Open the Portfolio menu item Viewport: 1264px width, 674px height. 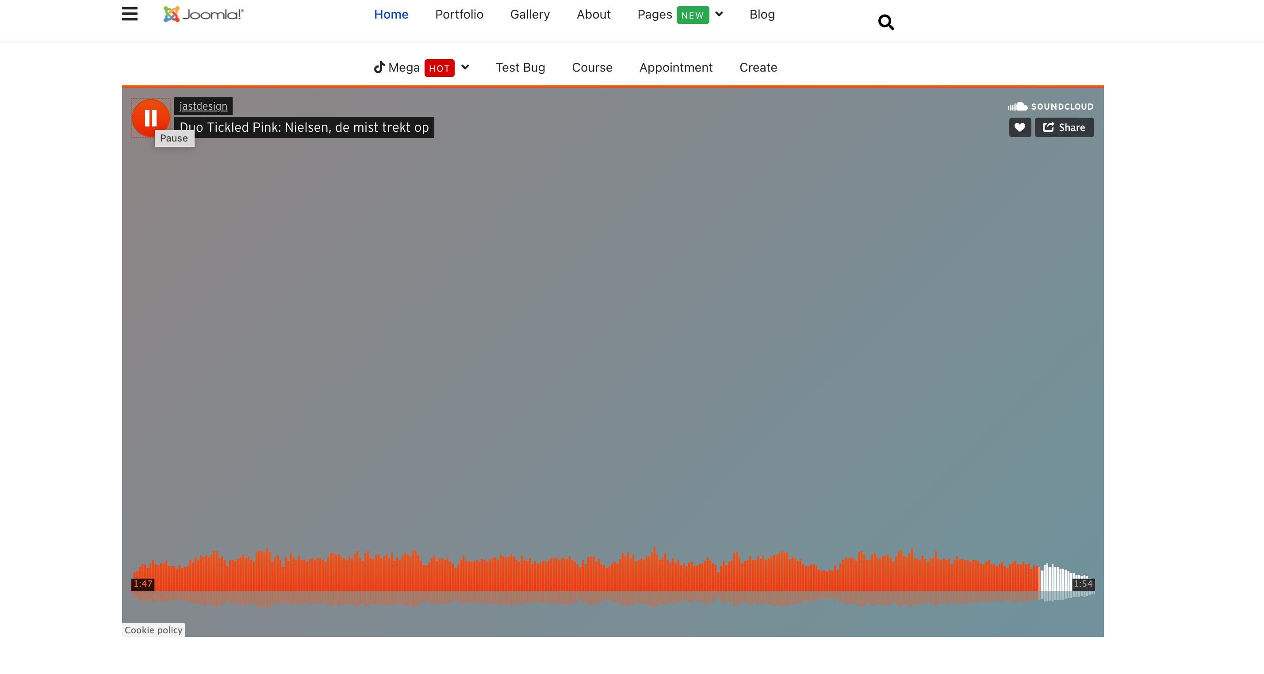click(x=459, y=14)
